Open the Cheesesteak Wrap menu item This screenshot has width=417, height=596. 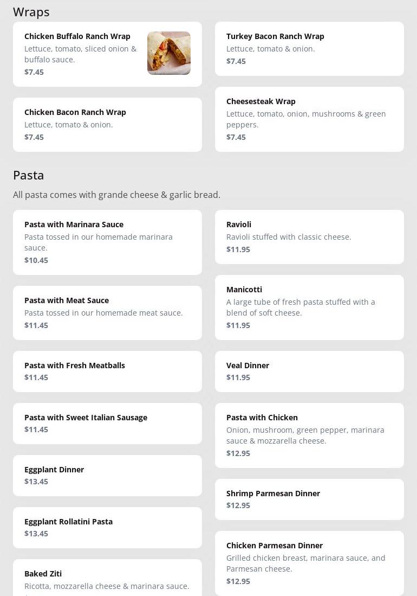tap(309, 119)
